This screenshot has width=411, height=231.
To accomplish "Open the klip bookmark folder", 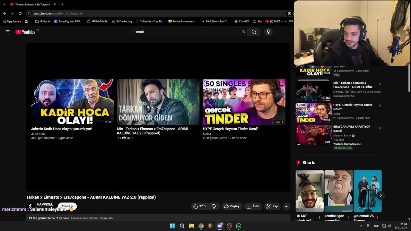I will coord(258,21).
